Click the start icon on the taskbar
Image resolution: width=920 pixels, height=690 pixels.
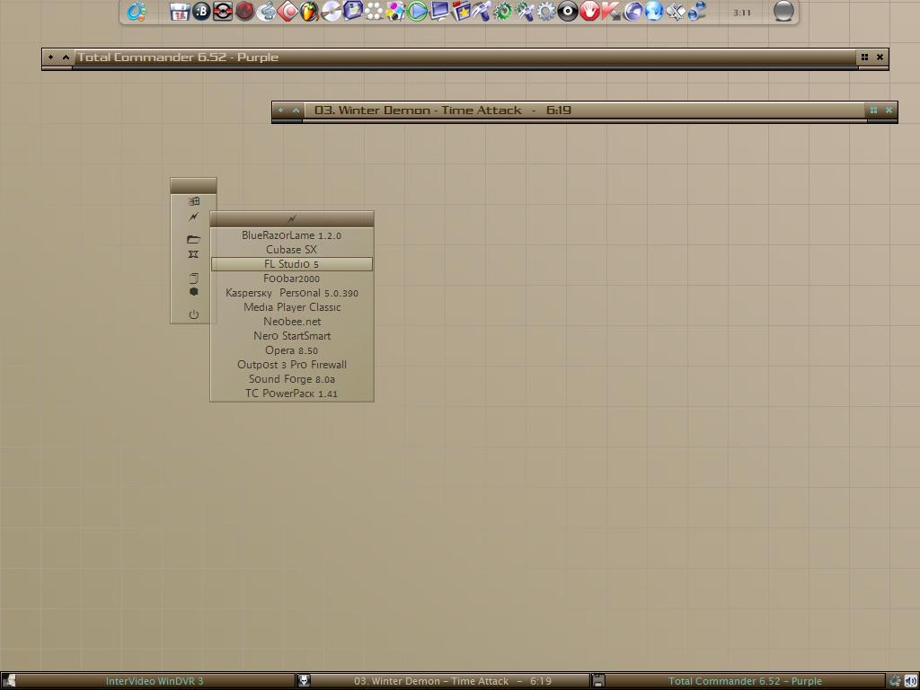tap(8, 681)
